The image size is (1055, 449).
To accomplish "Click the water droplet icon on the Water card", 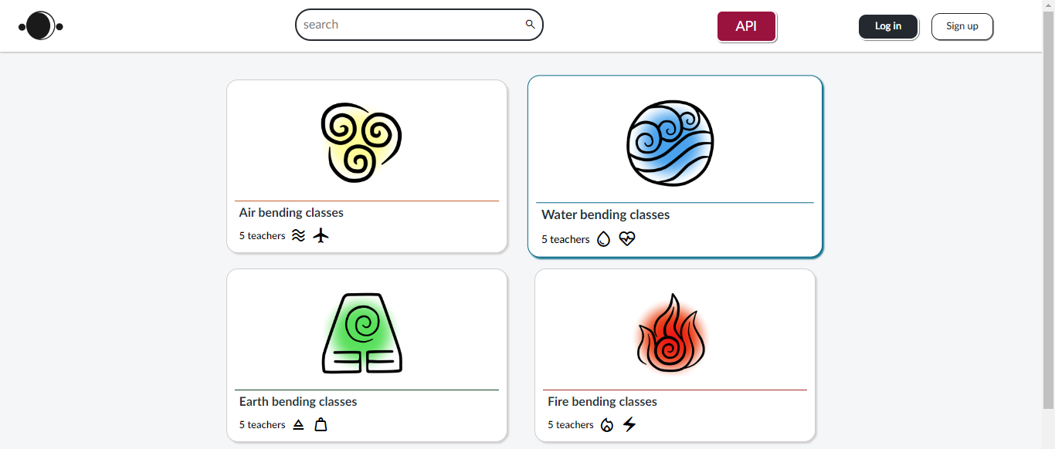I will click(604, 239).
